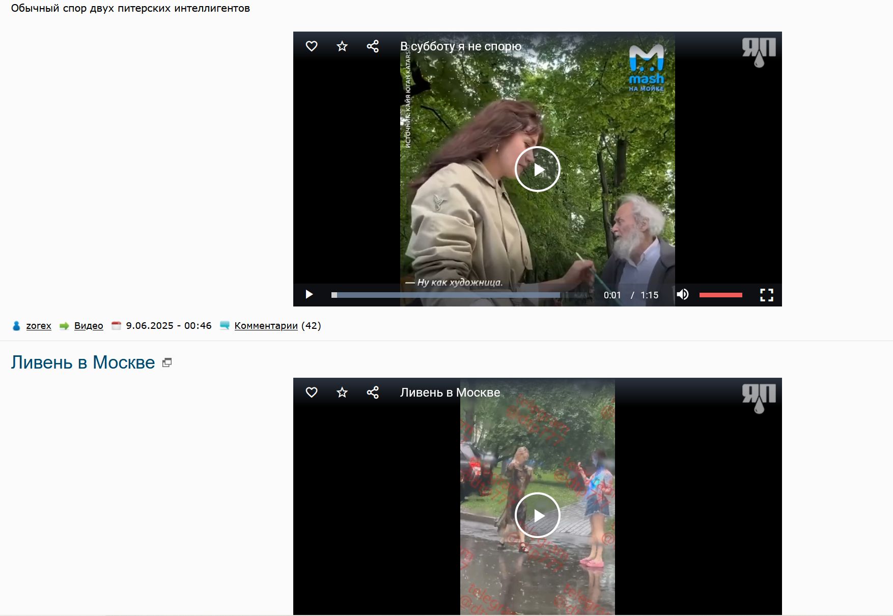This screenshot has height=616, width=893.
Task: Like the 'В субботу я не спорю' video
Action: [312, 46]
